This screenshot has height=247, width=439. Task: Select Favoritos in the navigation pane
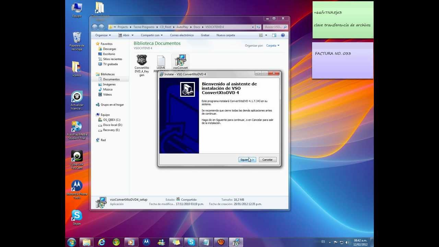coord(106,44)
